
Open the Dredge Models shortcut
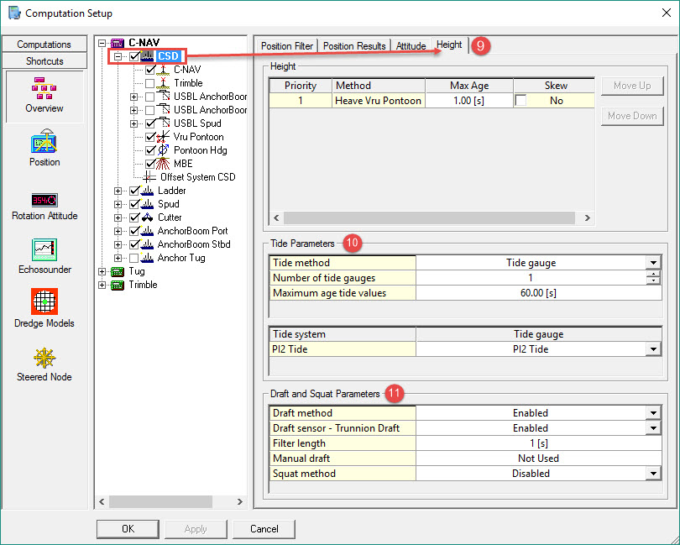click(x=44, y=302)
